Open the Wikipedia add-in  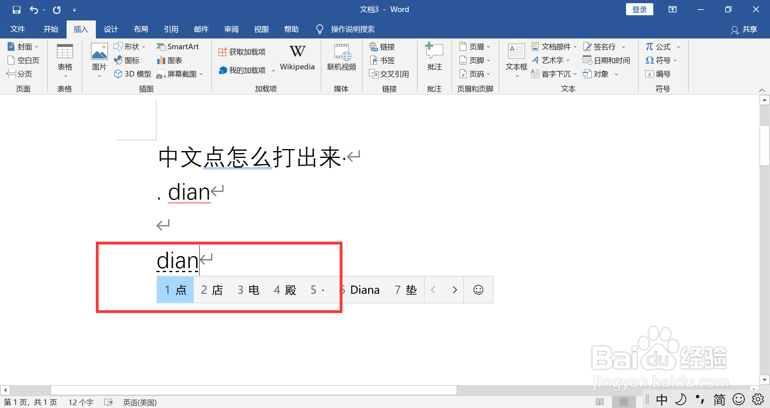[x=297, y=58]
